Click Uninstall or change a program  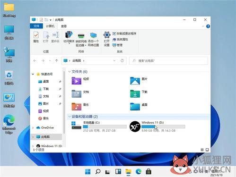coord(124,34)
